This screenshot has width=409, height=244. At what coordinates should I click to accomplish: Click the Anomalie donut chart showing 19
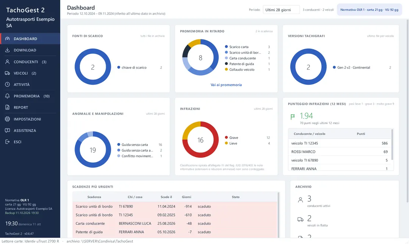(93, 149)
